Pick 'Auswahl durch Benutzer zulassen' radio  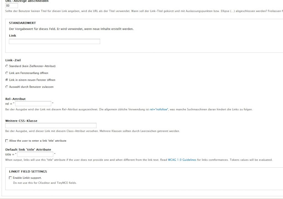(x=7, y=87)
